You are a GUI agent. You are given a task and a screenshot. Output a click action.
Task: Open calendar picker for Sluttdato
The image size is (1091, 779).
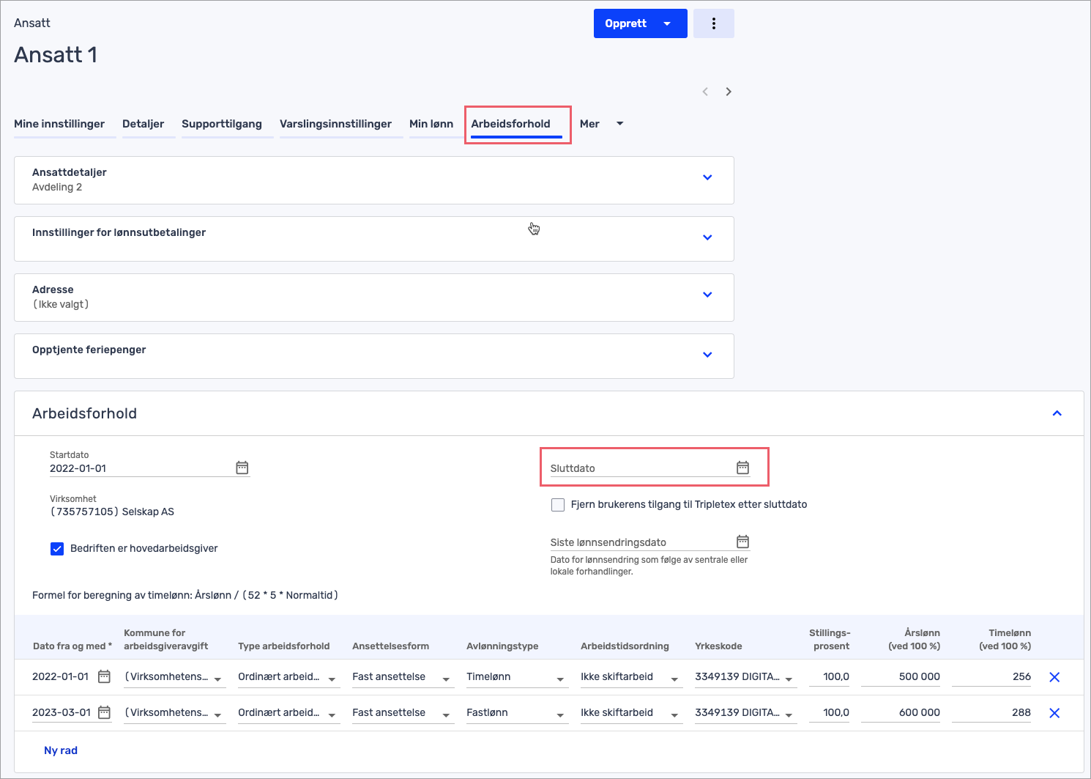click(x=742, y=468)
